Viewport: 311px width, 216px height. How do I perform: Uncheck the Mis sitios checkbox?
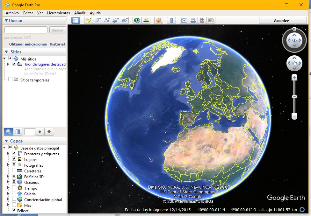point(10,58)
